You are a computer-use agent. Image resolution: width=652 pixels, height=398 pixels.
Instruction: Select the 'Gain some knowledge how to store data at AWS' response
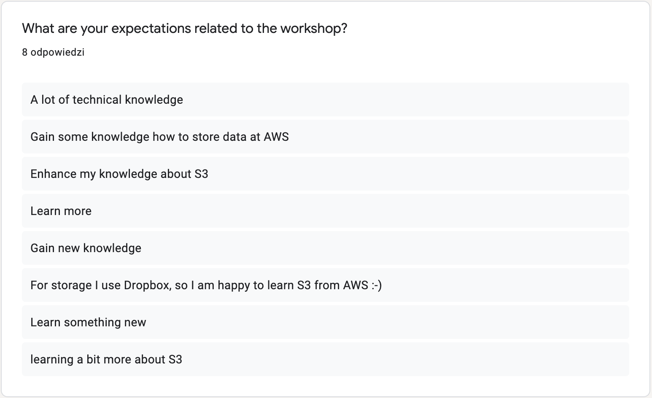[x=325, y=137]
